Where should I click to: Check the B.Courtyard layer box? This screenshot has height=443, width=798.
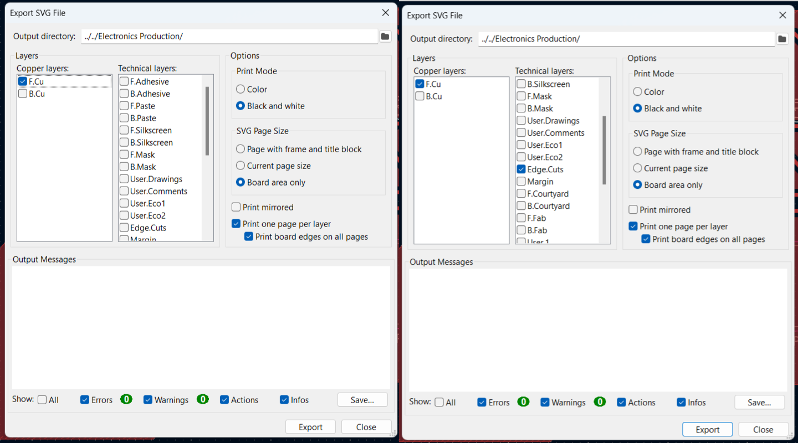[521, 206]
